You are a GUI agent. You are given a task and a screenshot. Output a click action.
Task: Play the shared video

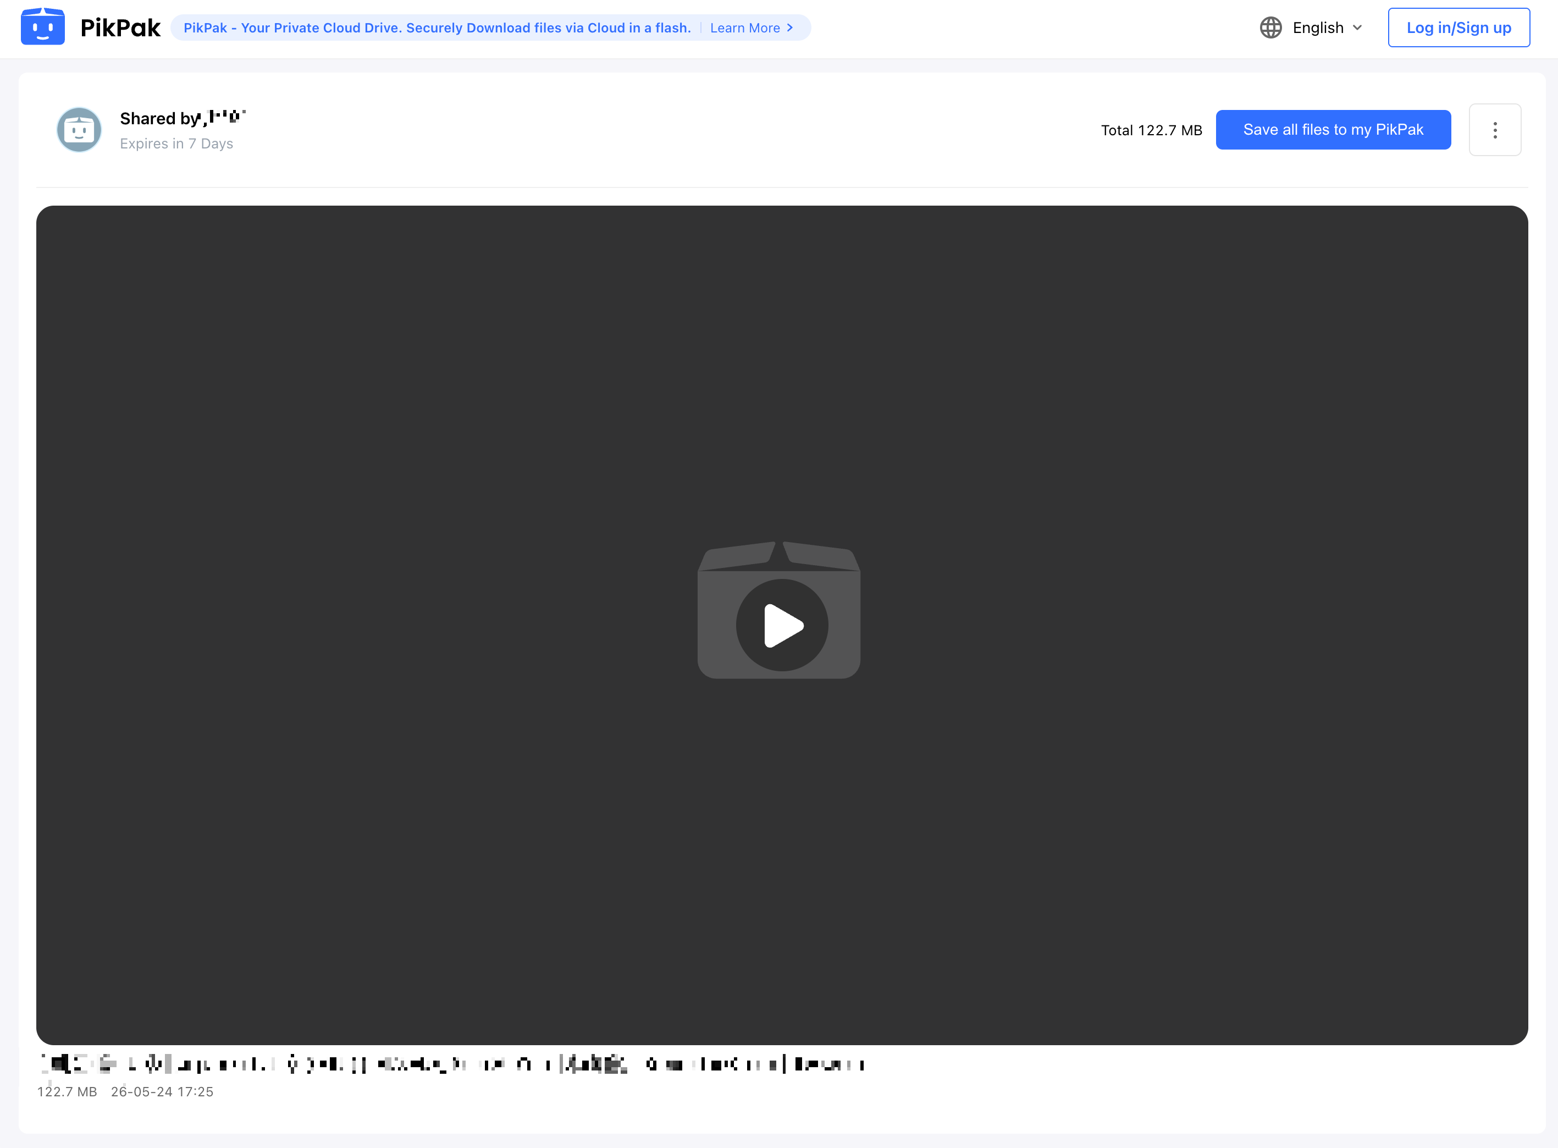click(782, 625)
